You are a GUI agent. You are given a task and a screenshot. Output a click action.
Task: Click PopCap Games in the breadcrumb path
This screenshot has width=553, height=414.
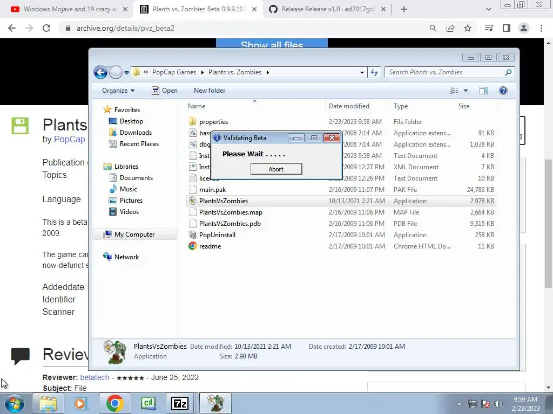[x=174, y=72]
